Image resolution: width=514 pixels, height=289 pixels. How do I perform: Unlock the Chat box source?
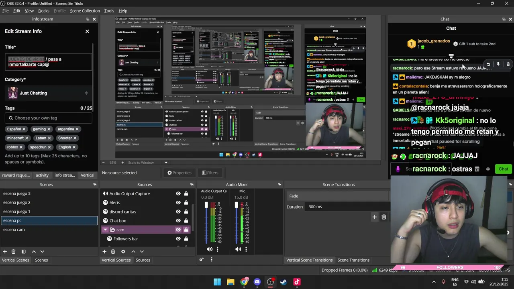(186, 221)
